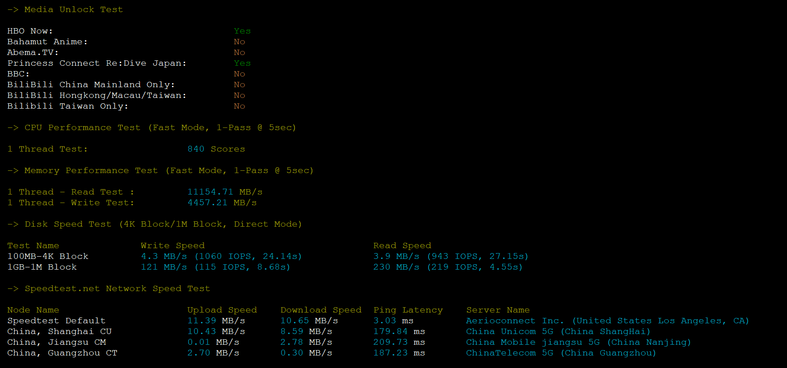This screenshot has width=787, height=368.
Task: Click the '0.01 MB/s' upload value
Action: (x=213, y=342)
